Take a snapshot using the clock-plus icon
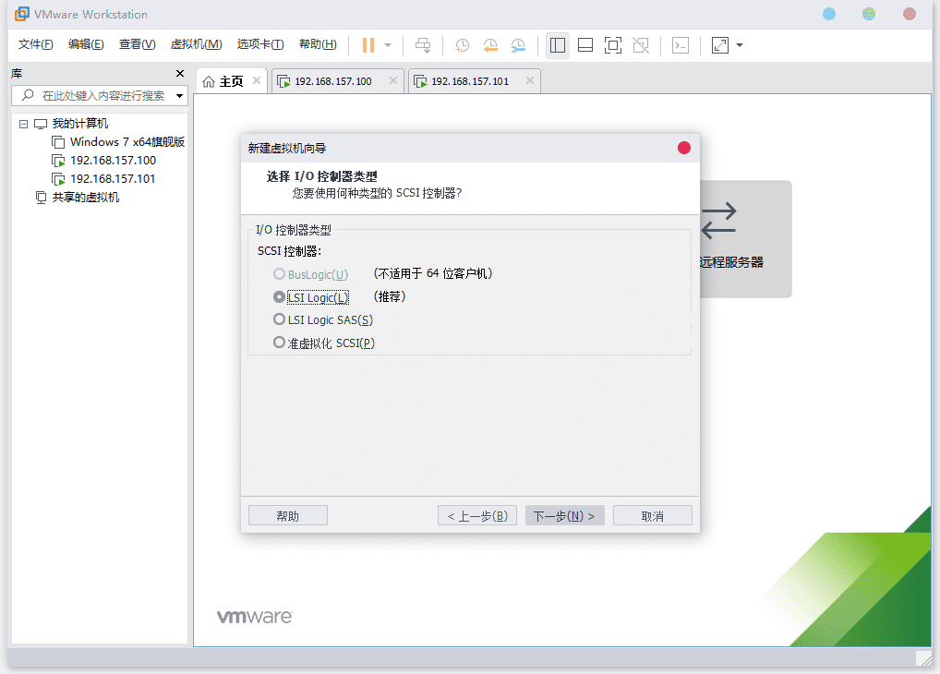Screen dimensions: 940x674 pyautogui.click(x=463, y=45)
